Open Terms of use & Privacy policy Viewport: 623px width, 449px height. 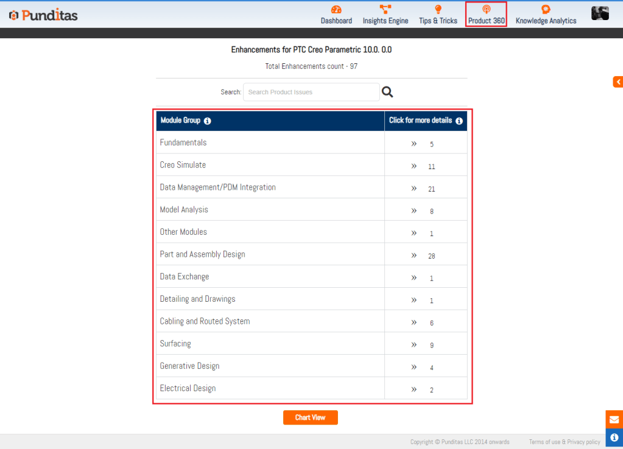point(565,442)
